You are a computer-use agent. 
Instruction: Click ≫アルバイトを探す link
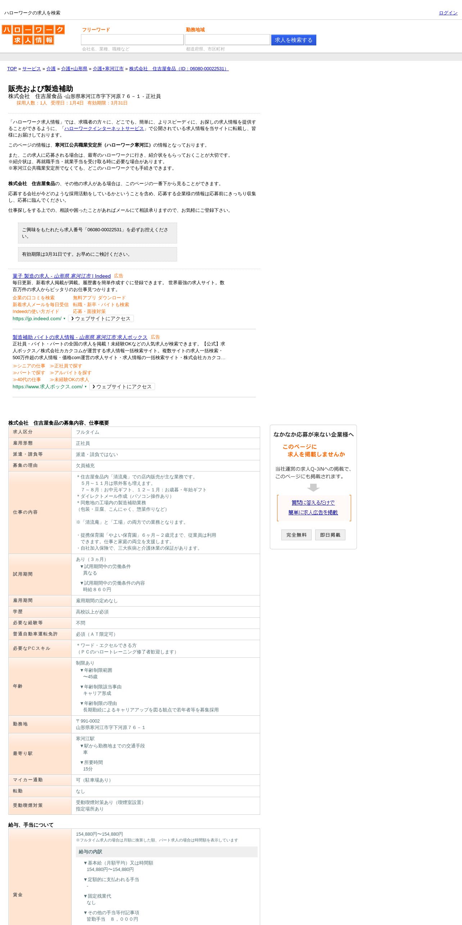coord(71,373)
